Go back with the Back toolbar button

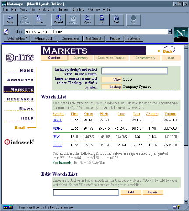[10, 20]
